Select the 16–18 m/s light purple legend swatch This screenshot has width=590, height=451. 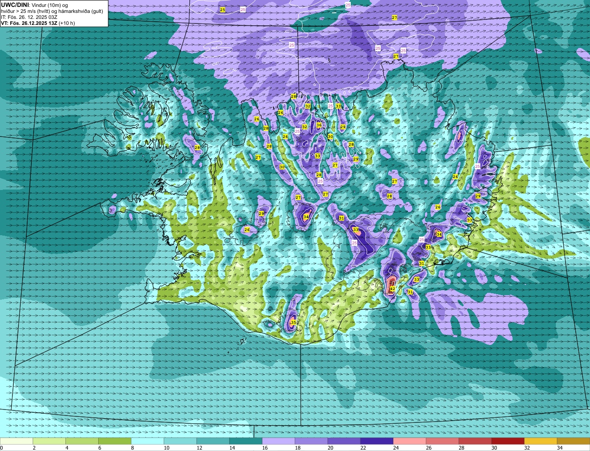pos(278,441)
